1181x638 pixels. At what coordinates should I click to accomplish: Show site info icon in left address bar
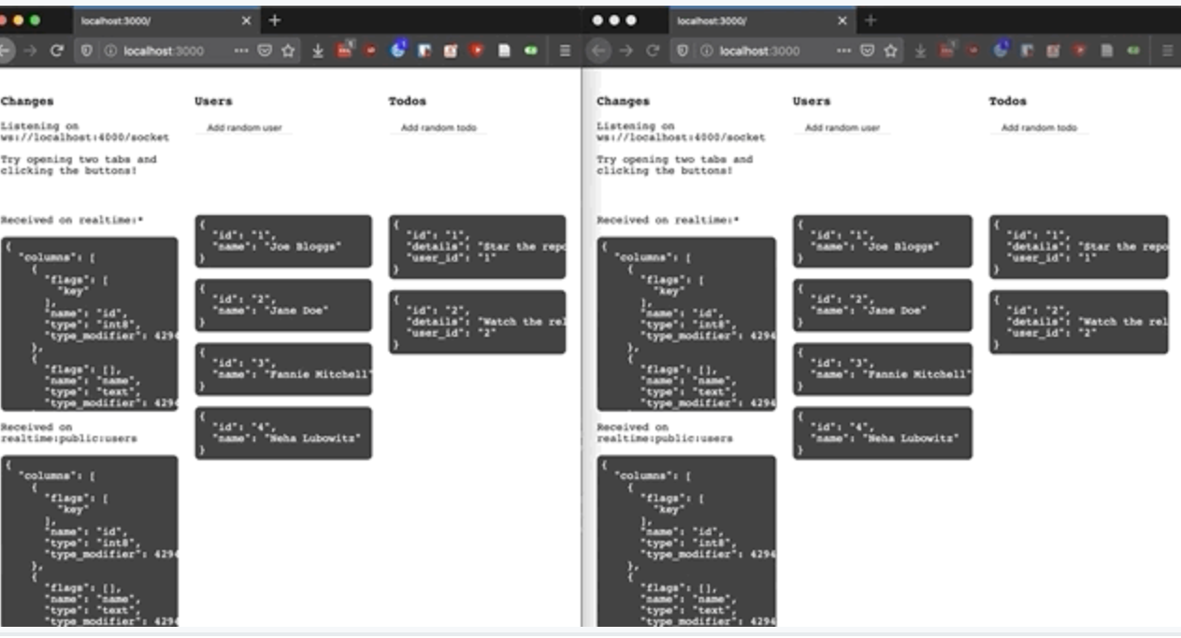[110, 51]
